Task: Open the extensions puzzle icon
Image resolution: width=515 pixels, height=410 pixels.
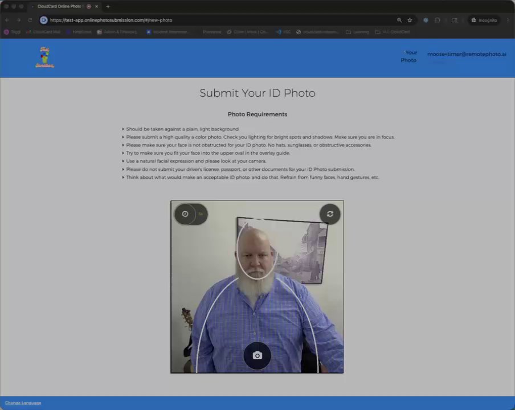Action: pos(437,20)
